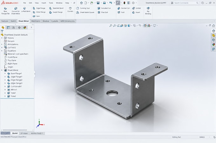Expand the Cut list(1) folder
This screenshot has height=143, width=216.
(x=2, y=47)
